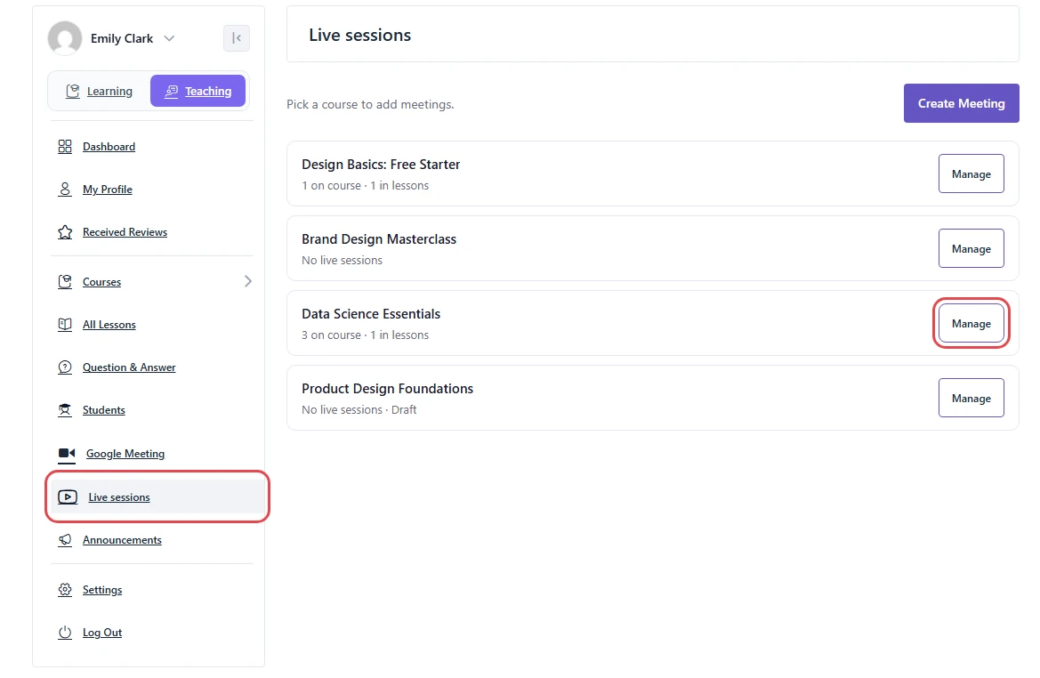Click the Create Meeting button
Viewport: 1040px width, 678px height.
tap(961, 103)
